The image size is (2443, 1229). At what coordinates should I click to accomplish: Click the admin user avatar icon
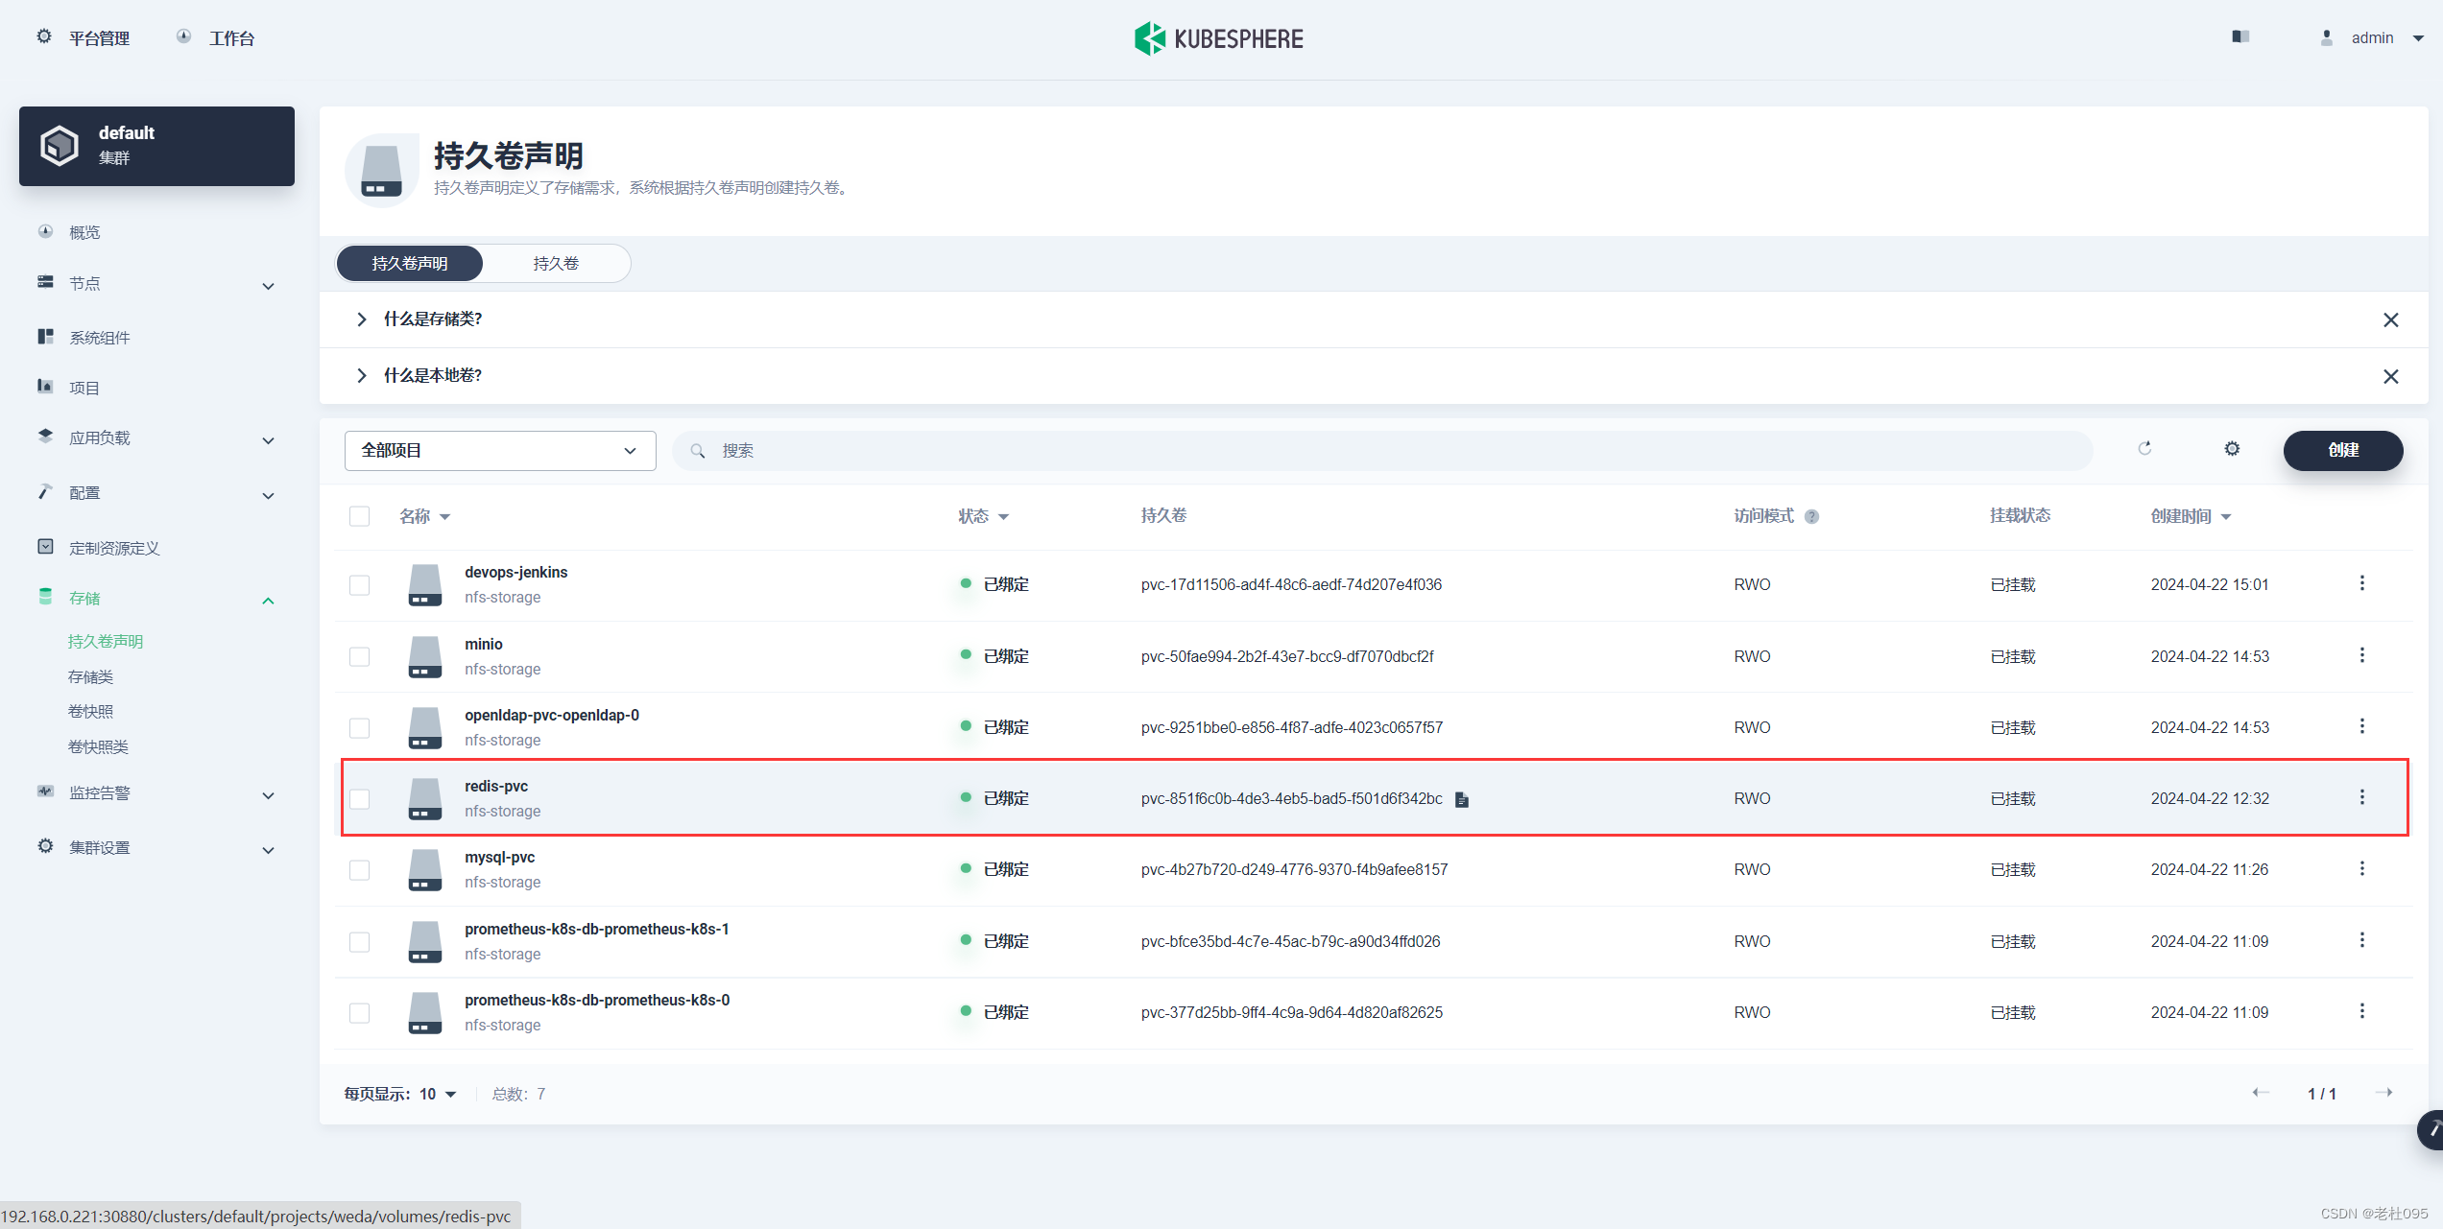(2326, 37)
